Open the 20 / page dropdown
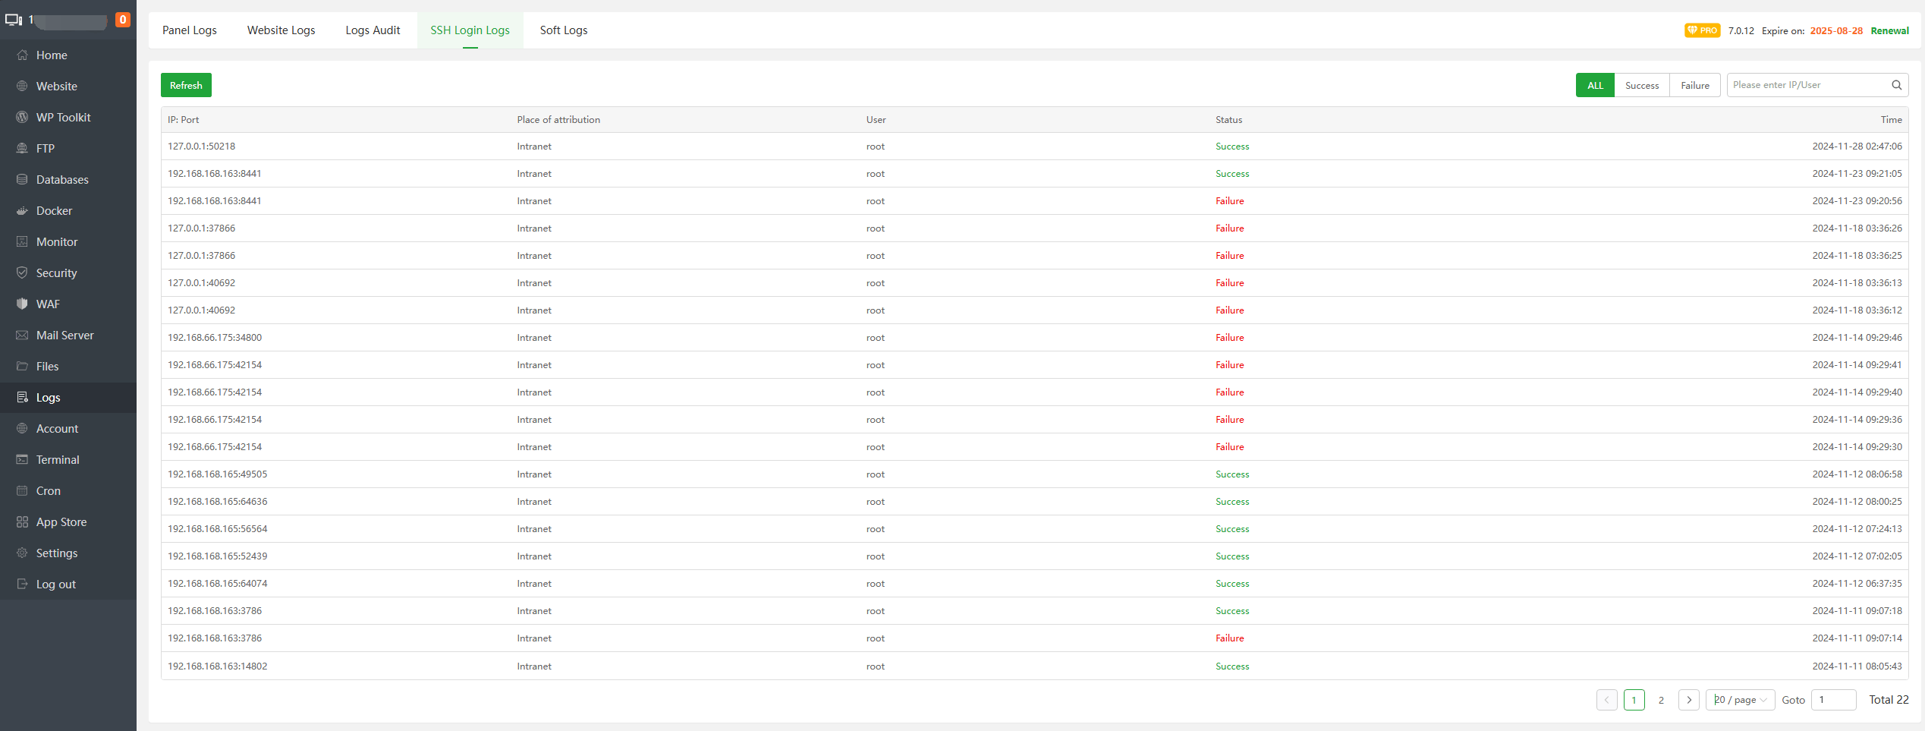Viewport: 1925px width, 731px height. pyautogui.click(x=1740, y=700)
